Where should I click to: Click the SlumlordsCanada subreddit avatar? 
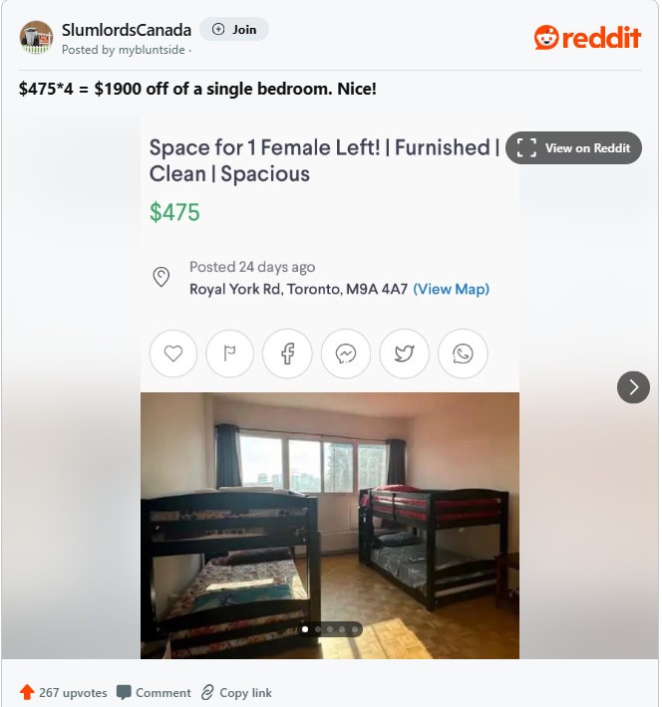pos(36,38)
